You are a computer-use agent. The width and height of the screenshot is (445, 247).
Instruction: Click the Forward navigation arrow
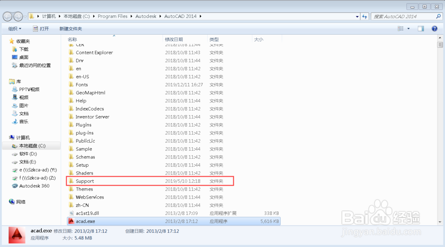(x=18, y=17)
